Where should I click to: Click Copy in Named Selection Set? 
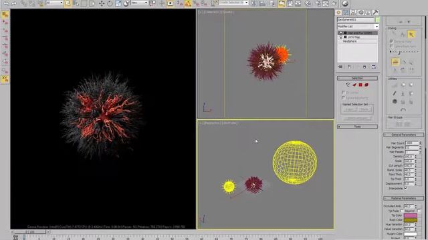349,109
